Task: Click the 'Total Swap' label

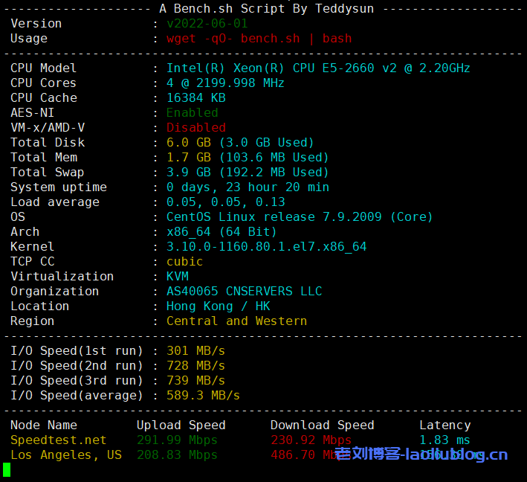Action: click(x=48, y=172)
